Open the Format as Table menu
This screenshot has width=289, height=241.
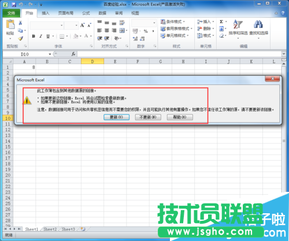(176, 29)
